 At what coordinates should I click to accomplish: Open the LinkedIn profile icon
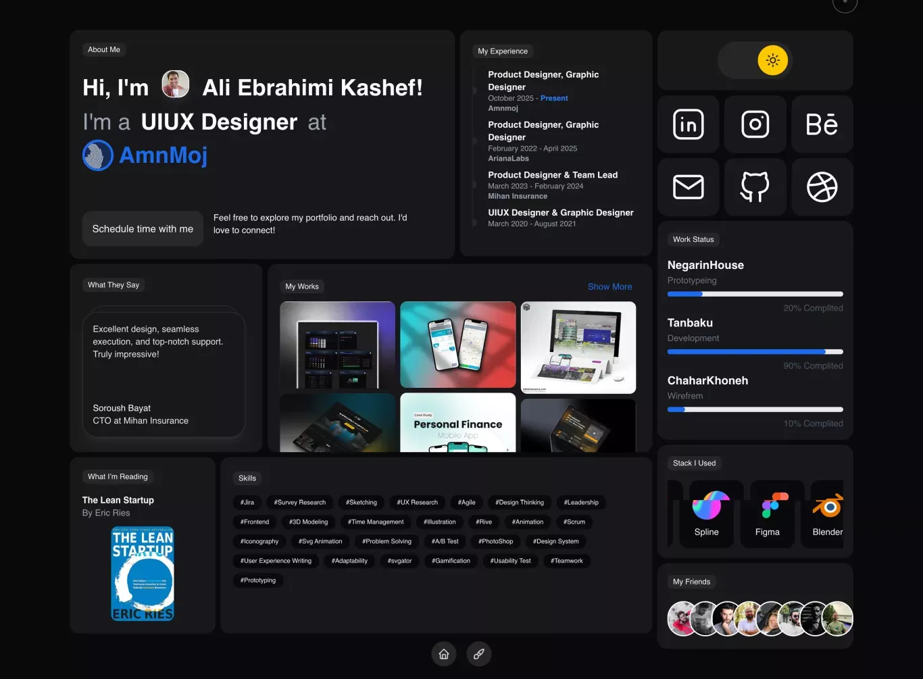point(688,124)
